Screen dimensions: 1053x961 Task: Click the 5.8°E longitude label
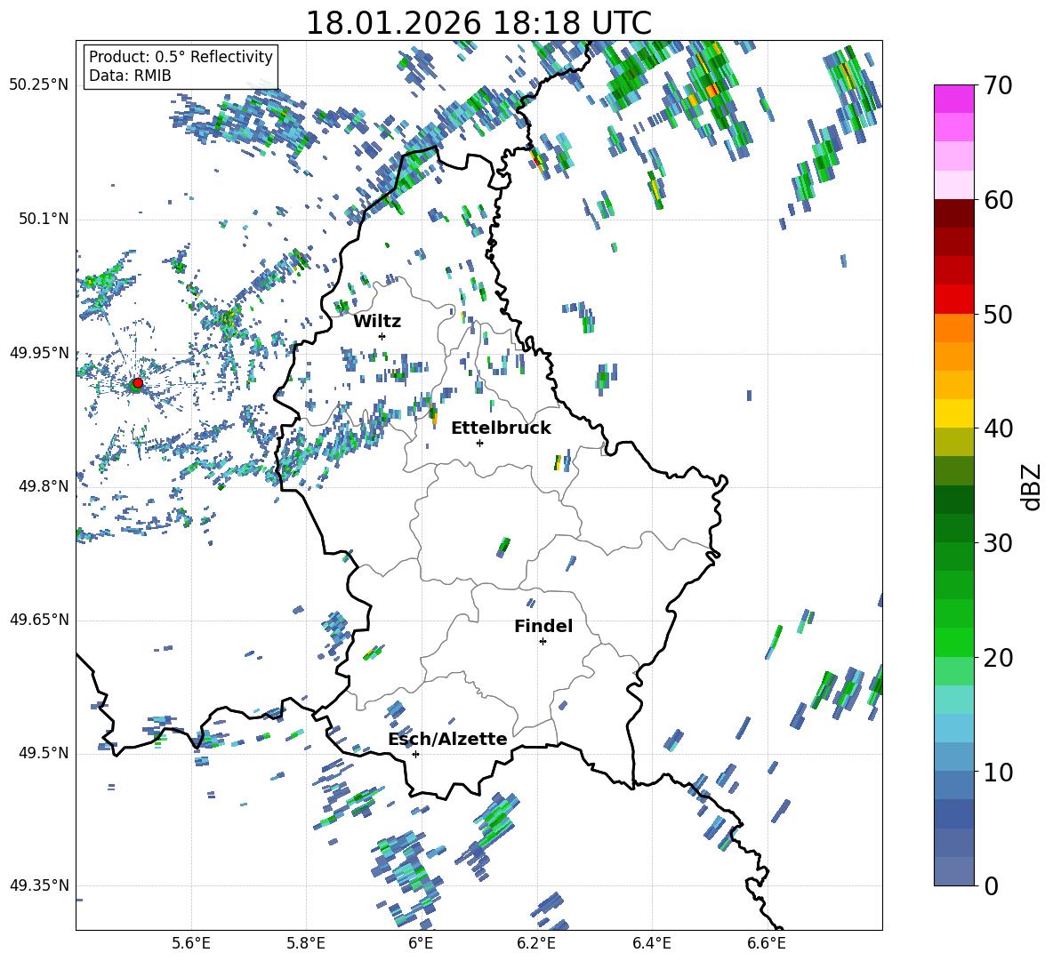306,943
